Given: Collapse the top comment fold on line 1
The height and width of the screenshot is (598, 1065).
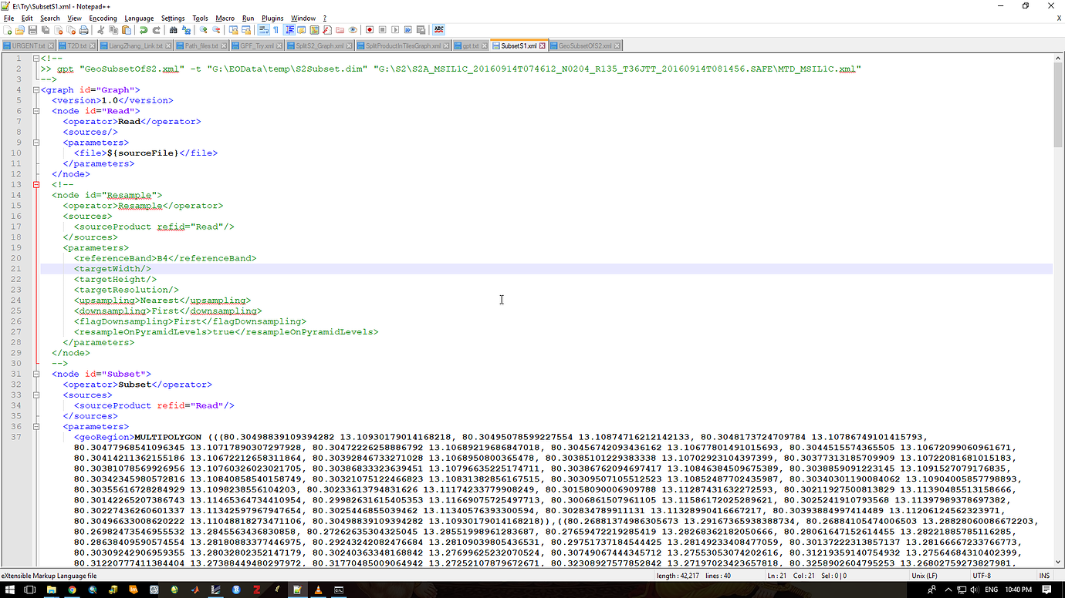Looking at the screenshot, I should coord(35,59).
